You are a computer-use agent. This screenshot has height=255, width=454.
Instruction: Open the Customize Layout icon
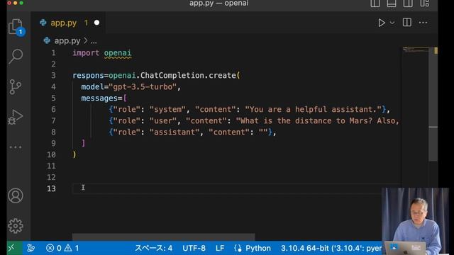tap(424, 4)
